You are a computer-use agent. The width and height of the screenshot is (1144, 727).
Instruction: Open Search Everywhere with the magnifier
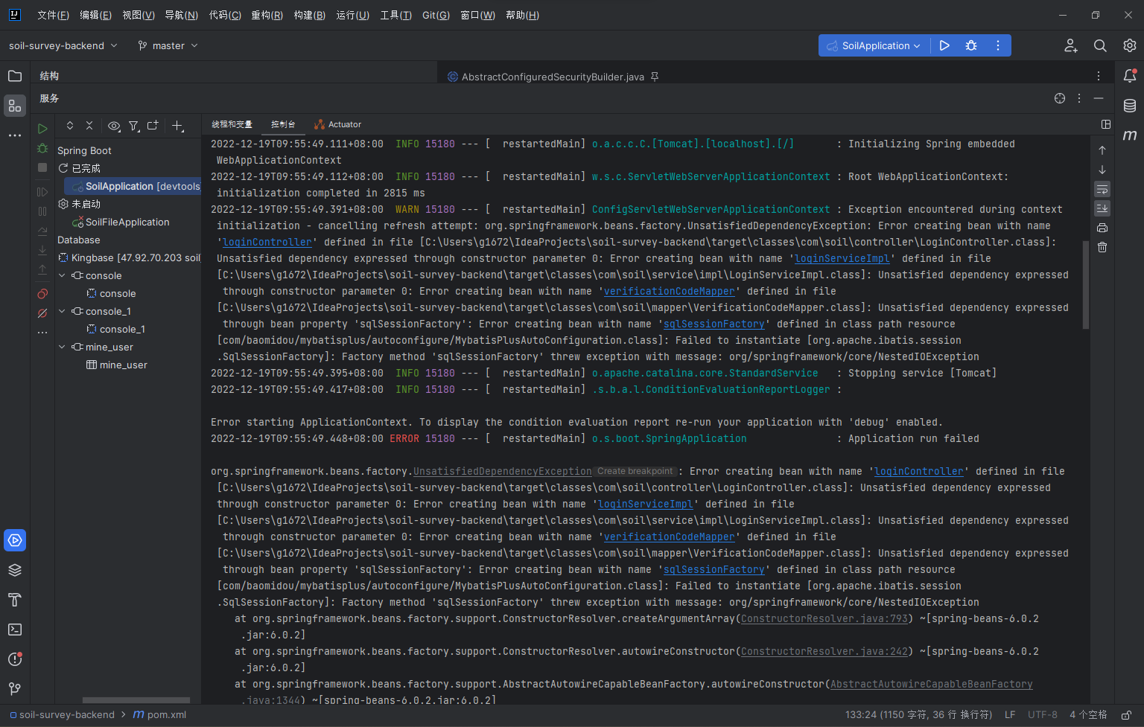tap(1100, 45)
